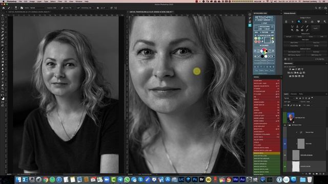The width and height of the screenshot is (328, 184).
Task: Add a Curves adjustment layer
Action: click(x=296, y=70)
